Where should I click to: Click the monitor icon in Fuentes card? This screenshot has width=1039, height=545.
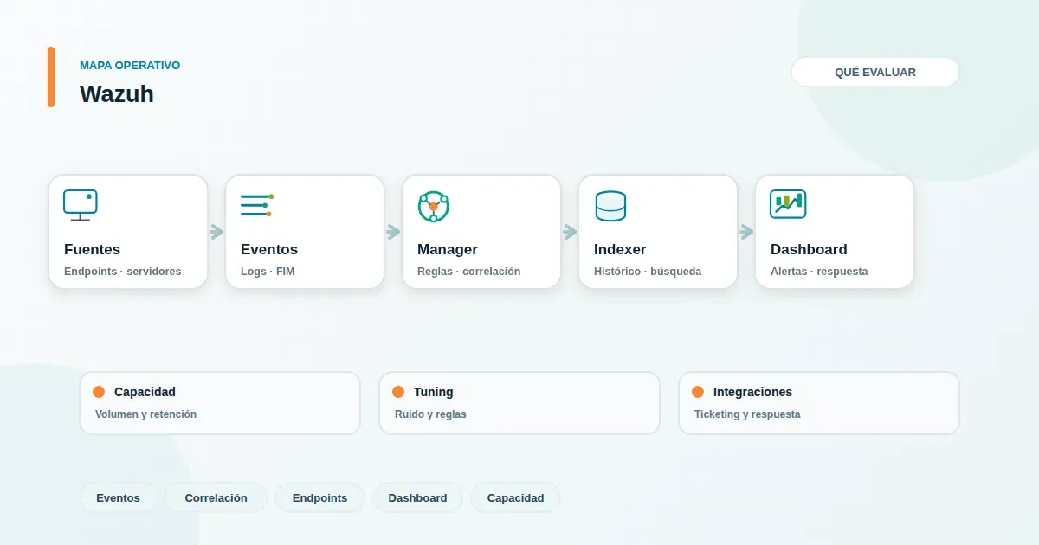coord(81,206)
